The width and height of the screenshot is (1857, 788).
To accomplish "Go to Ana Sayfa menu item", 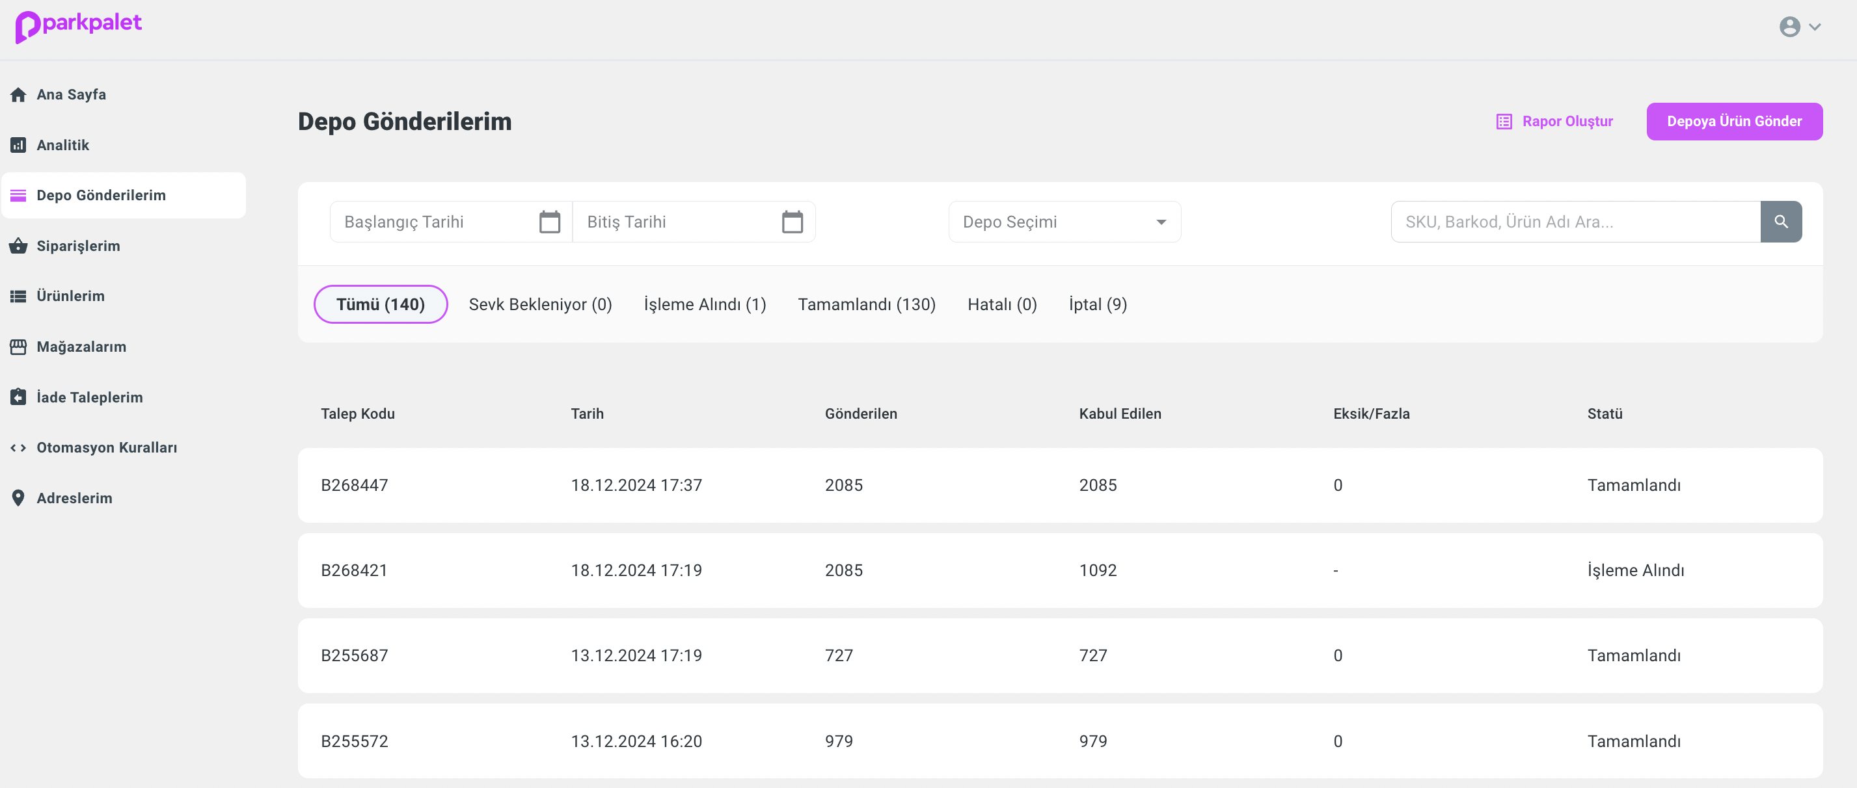I will click(x=72, y=94).
